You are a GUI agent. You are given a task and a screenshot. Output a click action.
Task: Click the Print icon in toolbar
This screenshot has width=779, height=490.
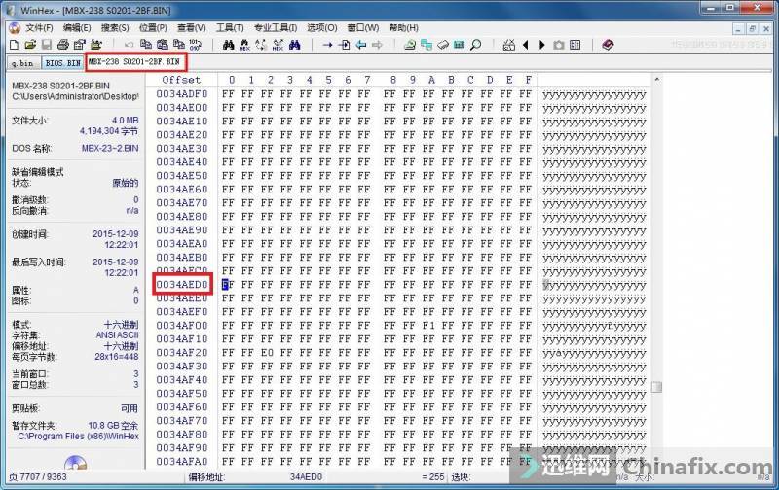click(64, 45)
